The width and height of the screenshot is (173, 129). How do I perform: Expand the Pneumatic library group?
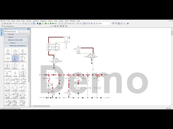pos(7,34)
